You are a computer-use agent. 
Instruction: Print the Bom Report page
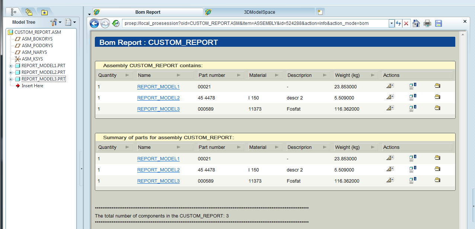(x=427, y=23)
